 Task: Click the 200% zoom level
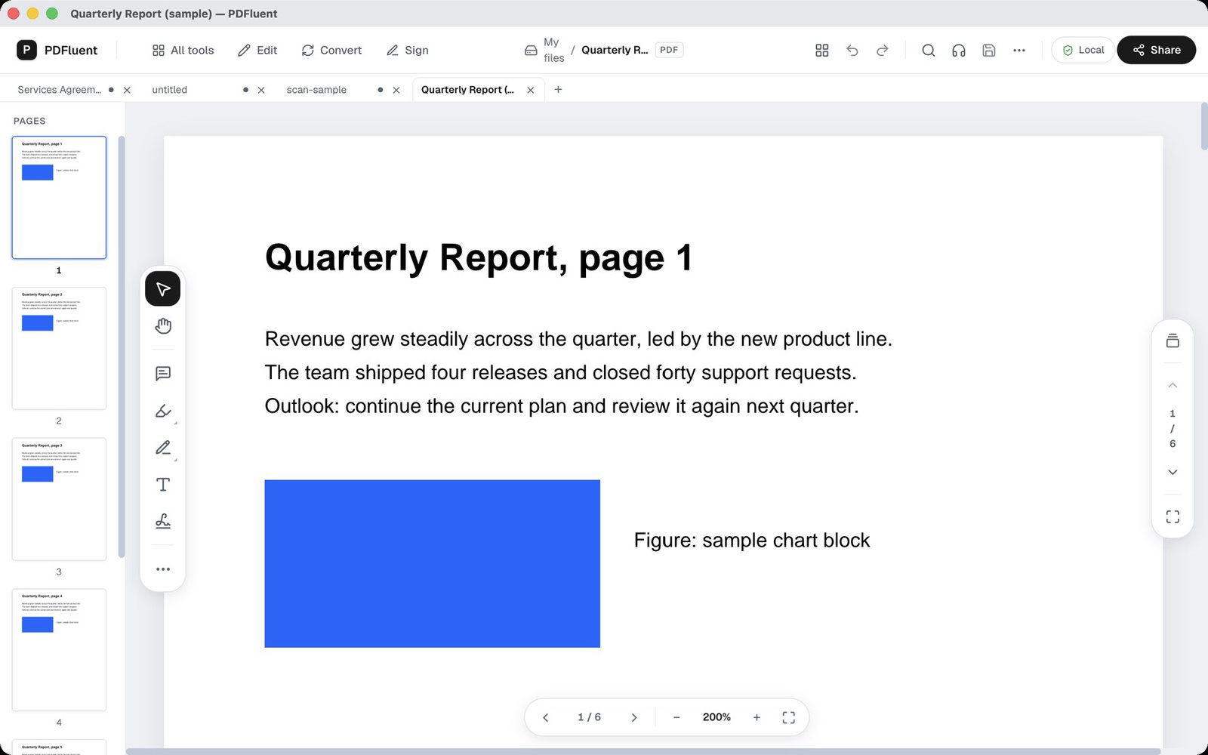(x=716, y=717)
